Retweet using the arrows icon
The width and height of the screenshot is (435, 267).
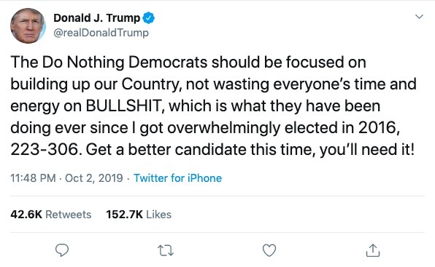point(166,250)
